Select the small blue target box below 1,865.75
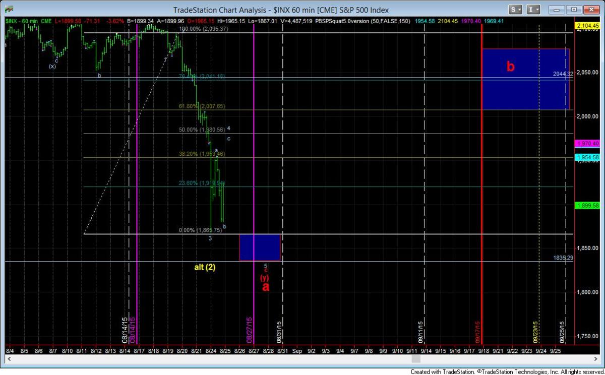Screen dimensions: 605x375 tap(260, 247)
